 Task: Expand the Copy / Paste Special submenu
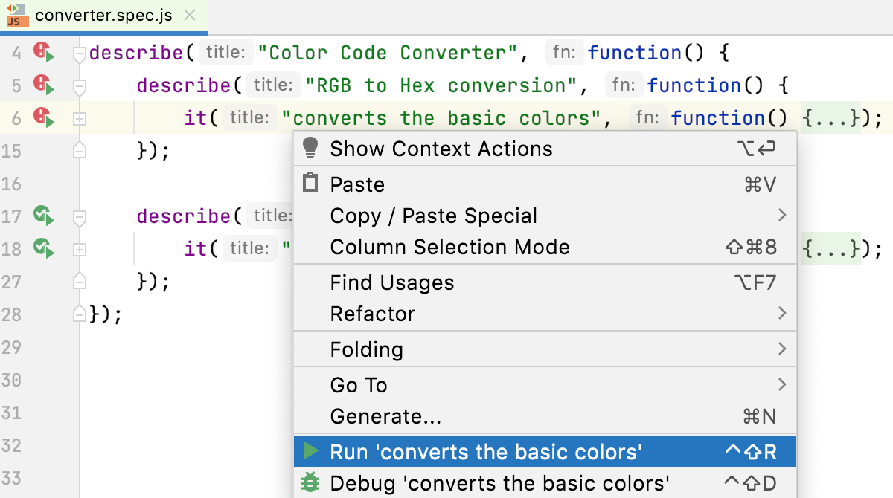click(434, 216)
